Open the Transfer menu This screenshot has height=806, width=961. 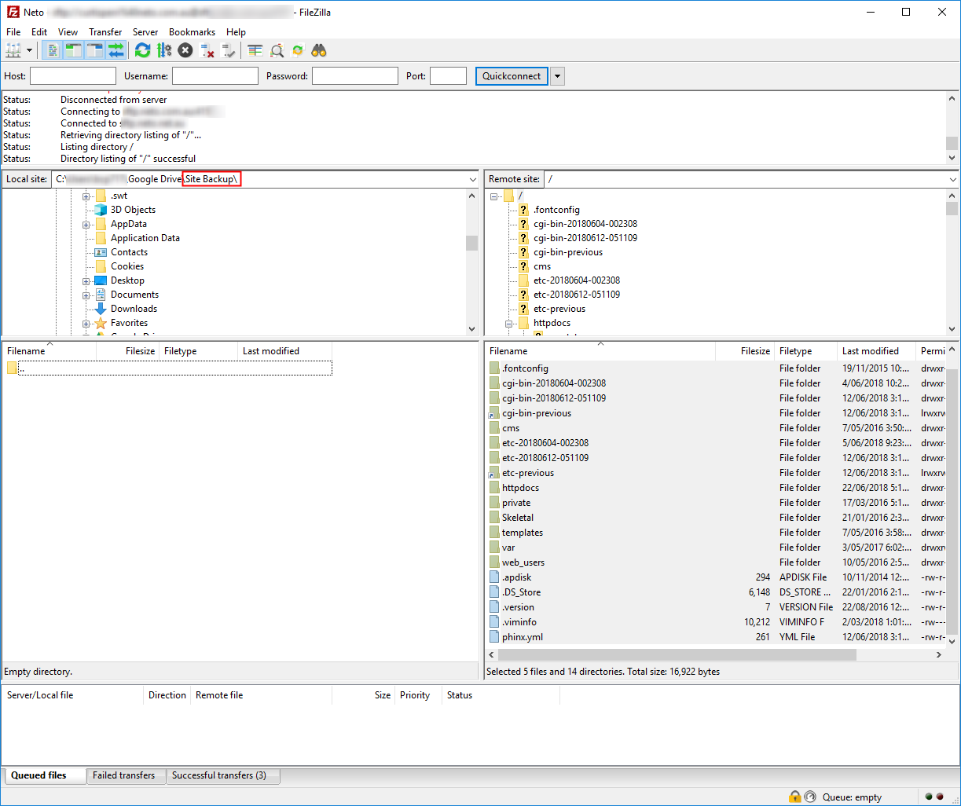click(x=105, y=32)
